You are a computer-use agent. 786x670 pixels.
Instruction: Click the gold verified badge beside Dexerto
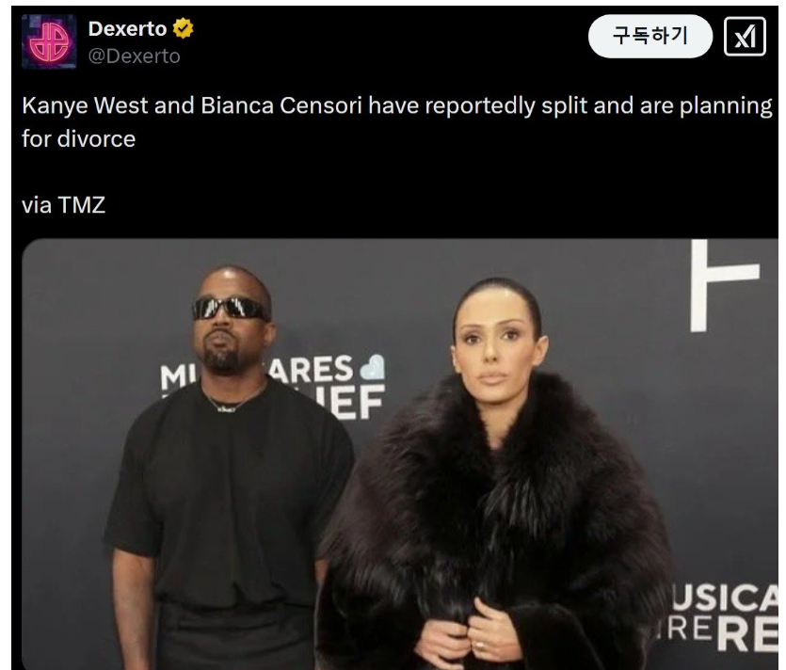pos(183,28)
